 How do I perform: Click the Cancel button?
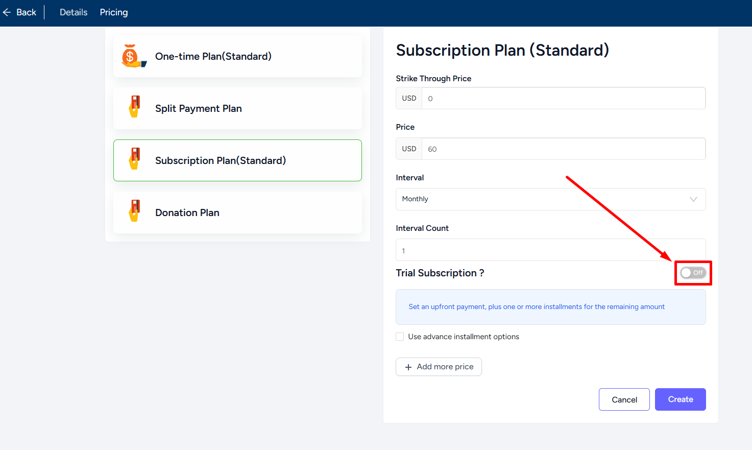point(624,399)
